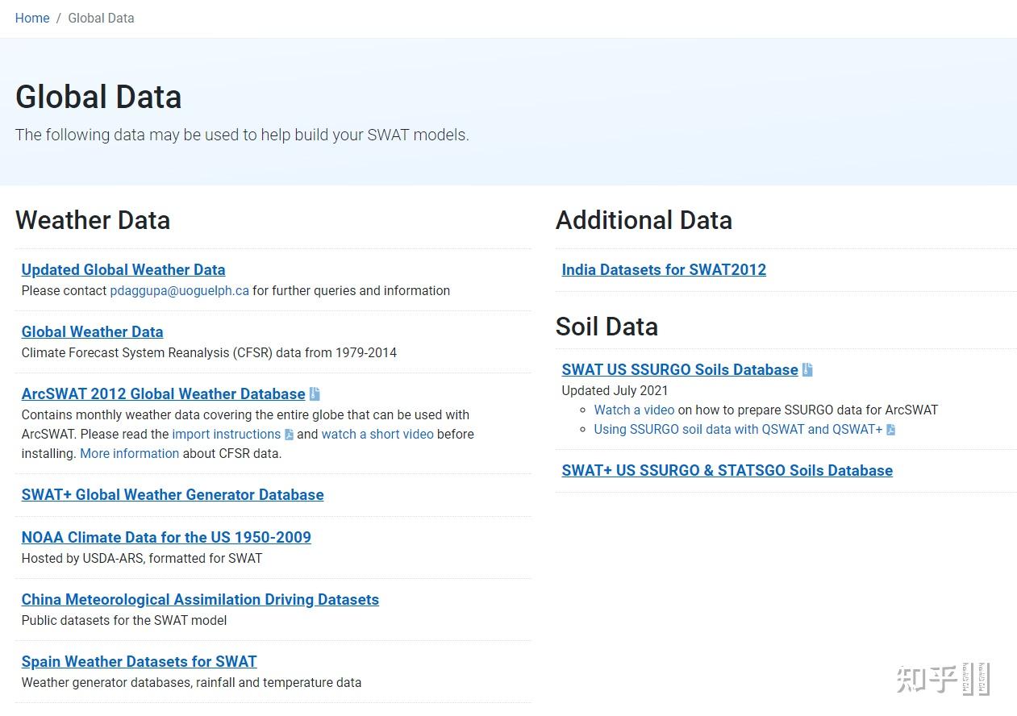Follow the watch a short video link

[x=377, y=434]
